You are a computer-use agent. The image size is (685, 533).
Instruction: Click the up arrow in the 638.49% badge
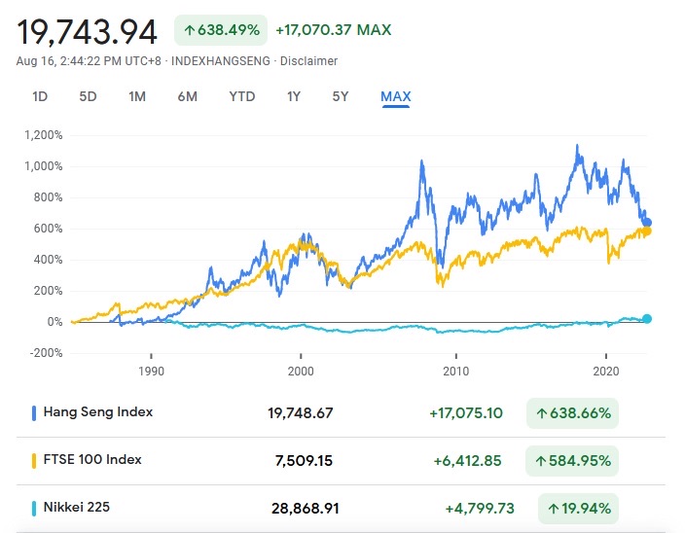[x=189, y=30]
